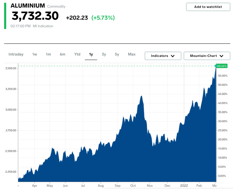Click the Commodity label
The image size is (233, 189).
pyautogui.click(x=56, y=7)
